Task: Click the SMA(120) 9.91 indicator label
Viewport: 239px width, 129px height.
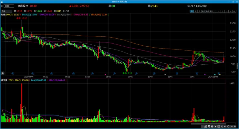Action: click(81, 15)
